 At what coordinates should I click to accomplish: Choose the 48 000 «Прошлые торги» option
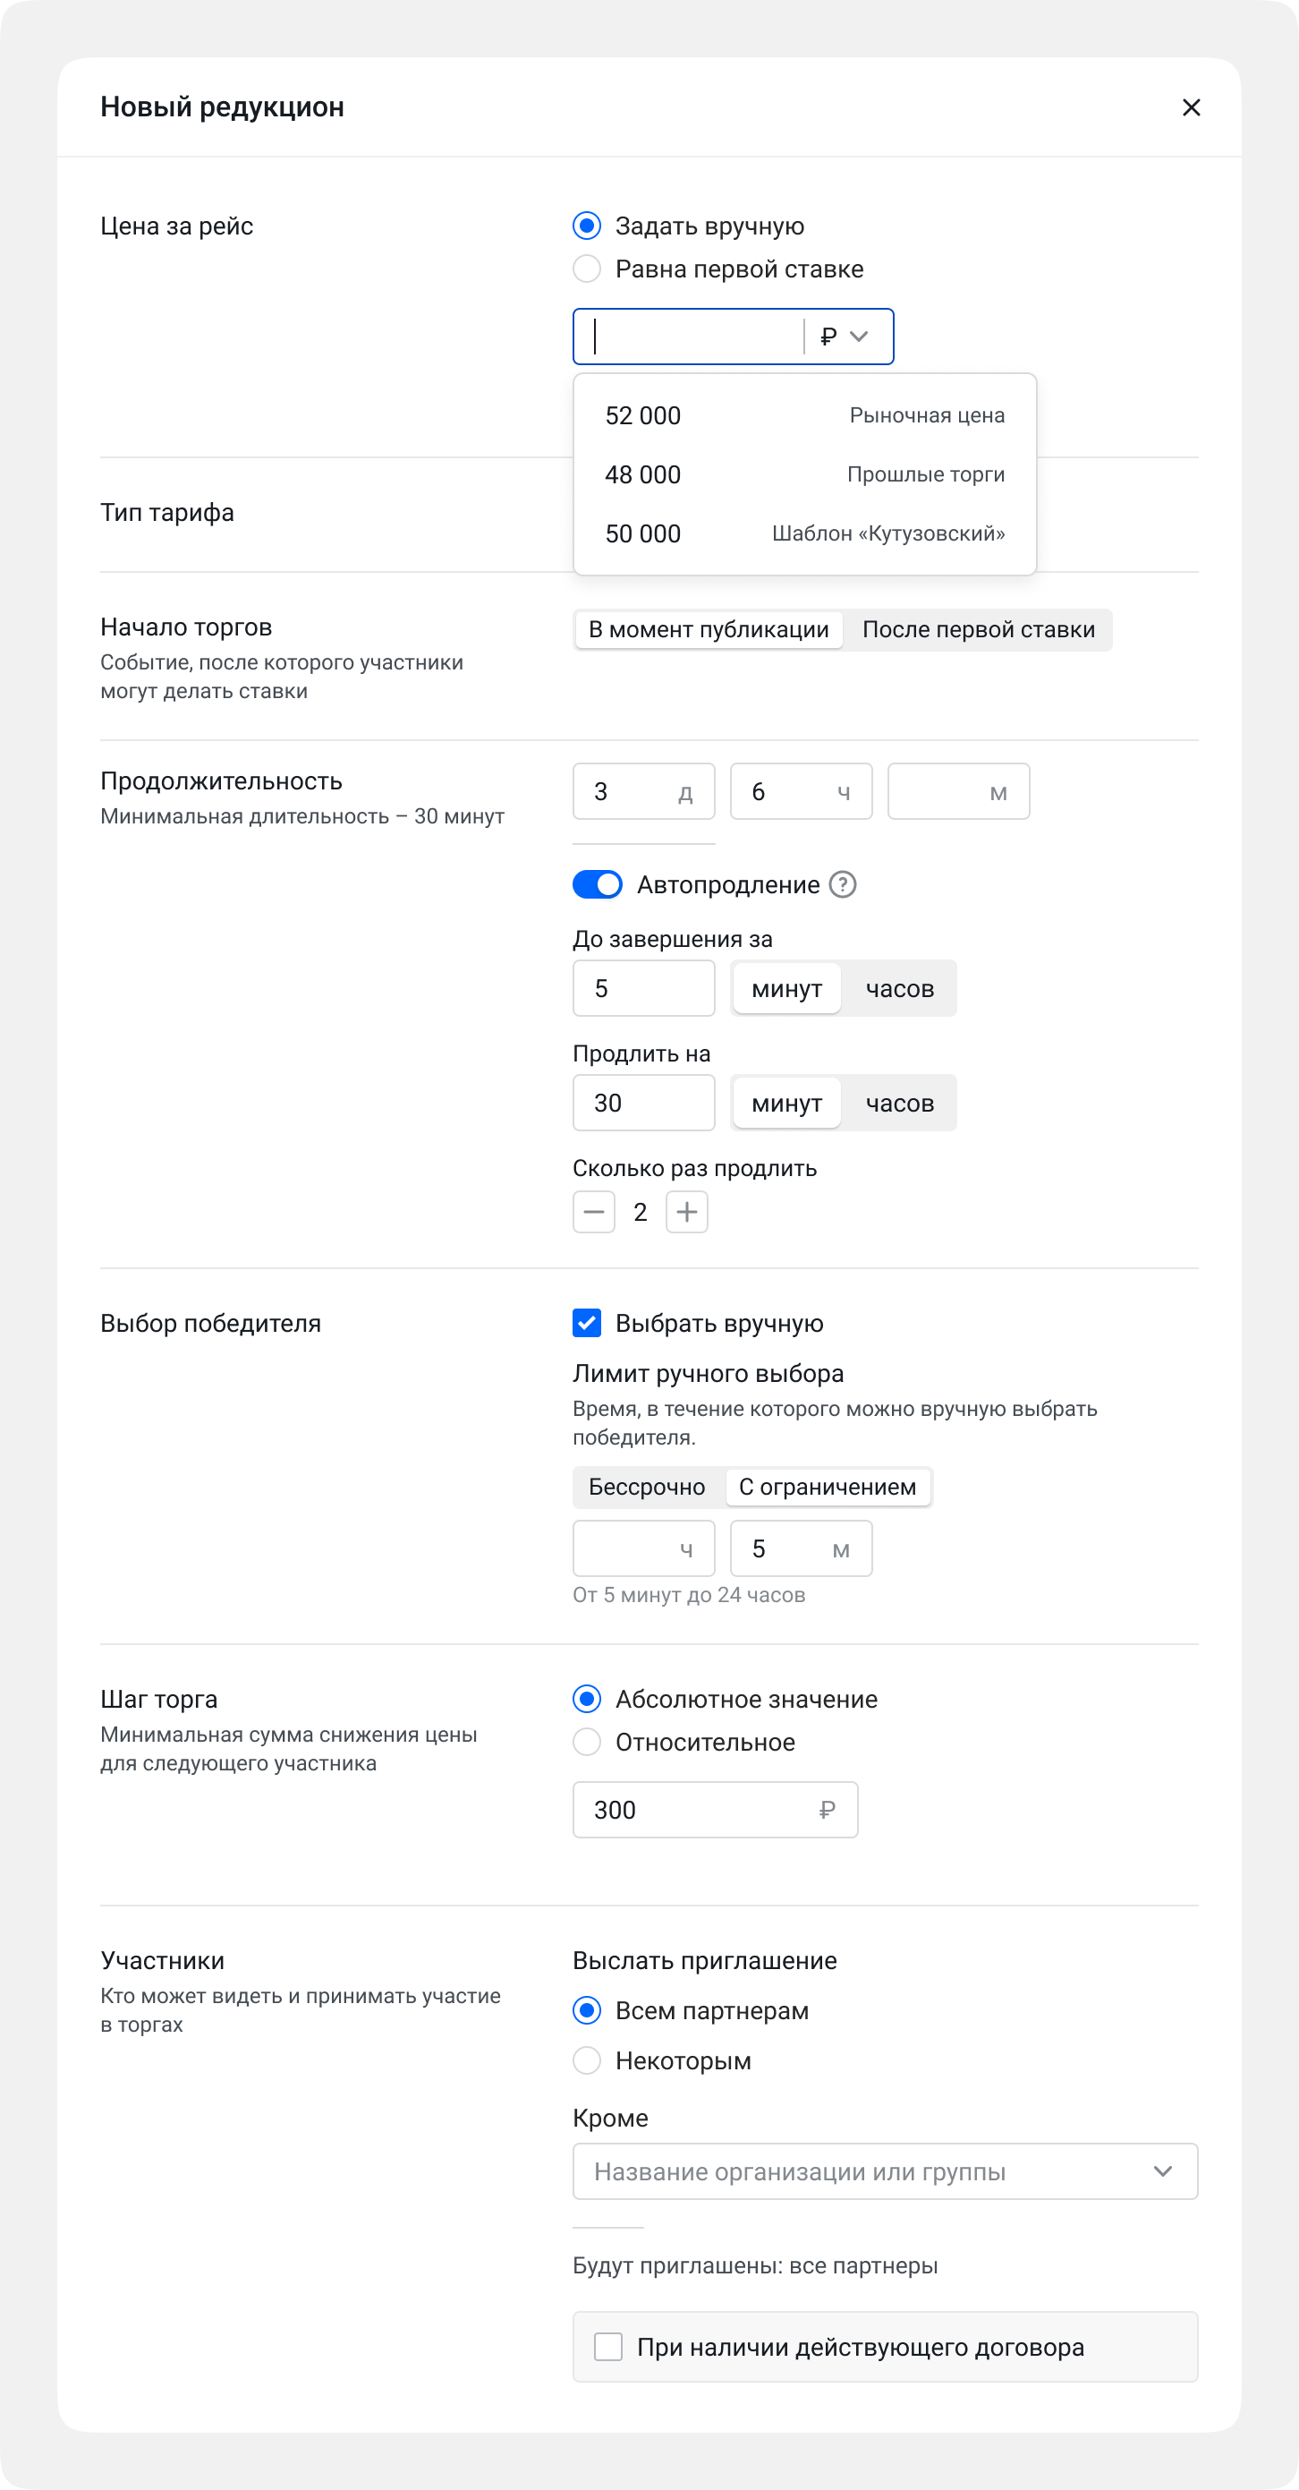click(803, 473)
